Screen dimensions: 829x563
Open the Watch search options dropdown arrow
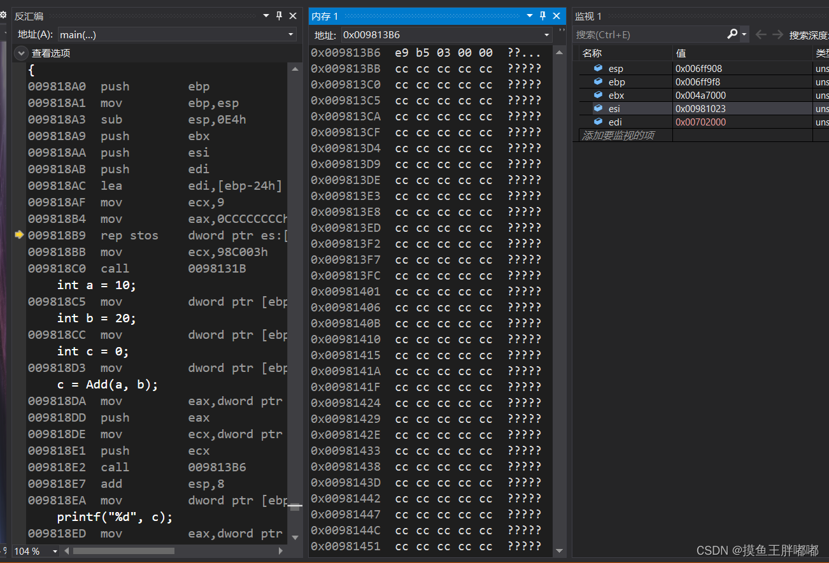(744, 34)
